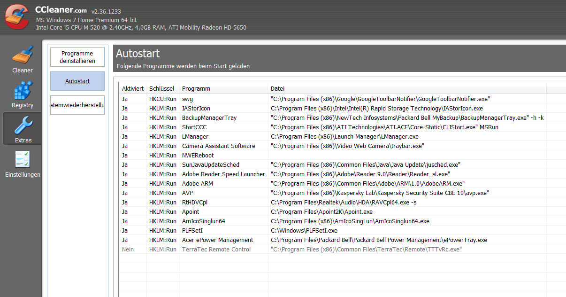Image resolution: width=566 pixels, height=297 pixels.
Task: Sort by the Schlüssel column header
Action: [162, 89]
